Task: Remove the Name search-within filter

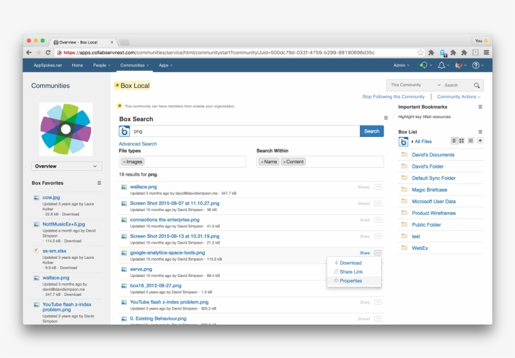Action: click(262, 162)
